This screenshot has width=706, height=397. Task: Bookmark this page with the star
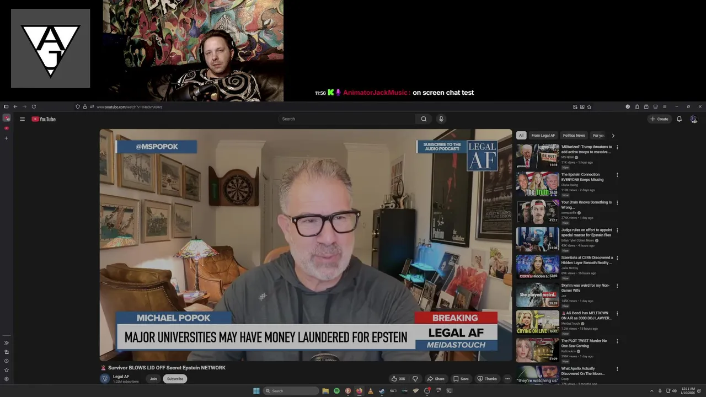pos(589,106)
